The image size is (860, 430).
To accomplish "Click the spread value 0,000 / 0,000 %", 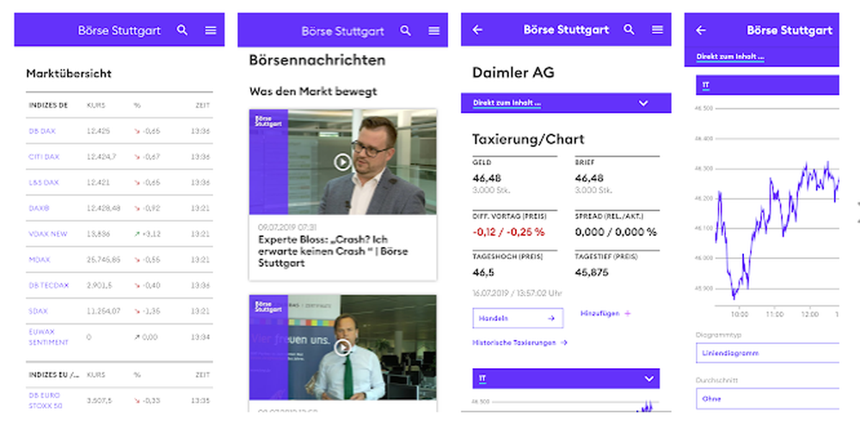I will [x=616, y=232].
